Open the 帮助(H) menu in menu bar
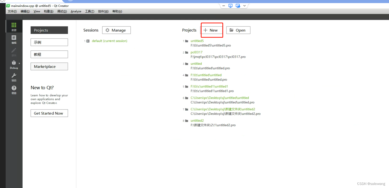This screenshot has width=389, height=188. [x=117, y=11]
